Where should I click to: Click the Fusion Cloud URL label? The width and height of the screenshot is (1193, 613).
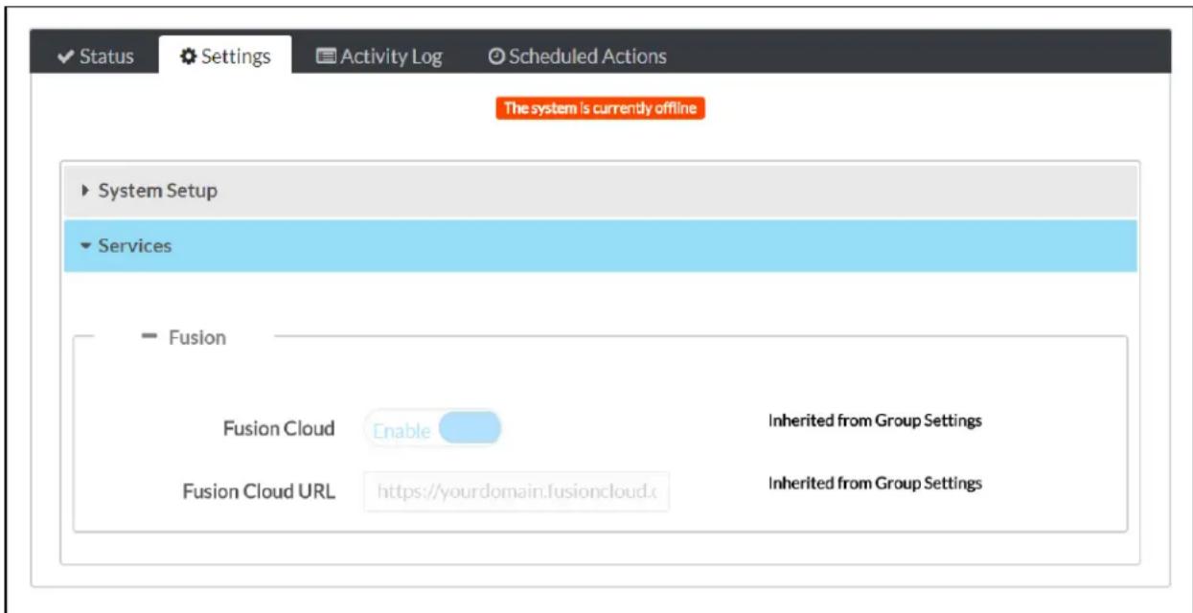click(259, 491)
